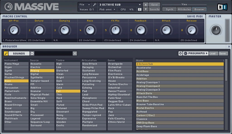Screen dimensions: 232x134
Task: Toggle the Synth instrument tag
Action: pyautogui.click(x=16, y=71)
